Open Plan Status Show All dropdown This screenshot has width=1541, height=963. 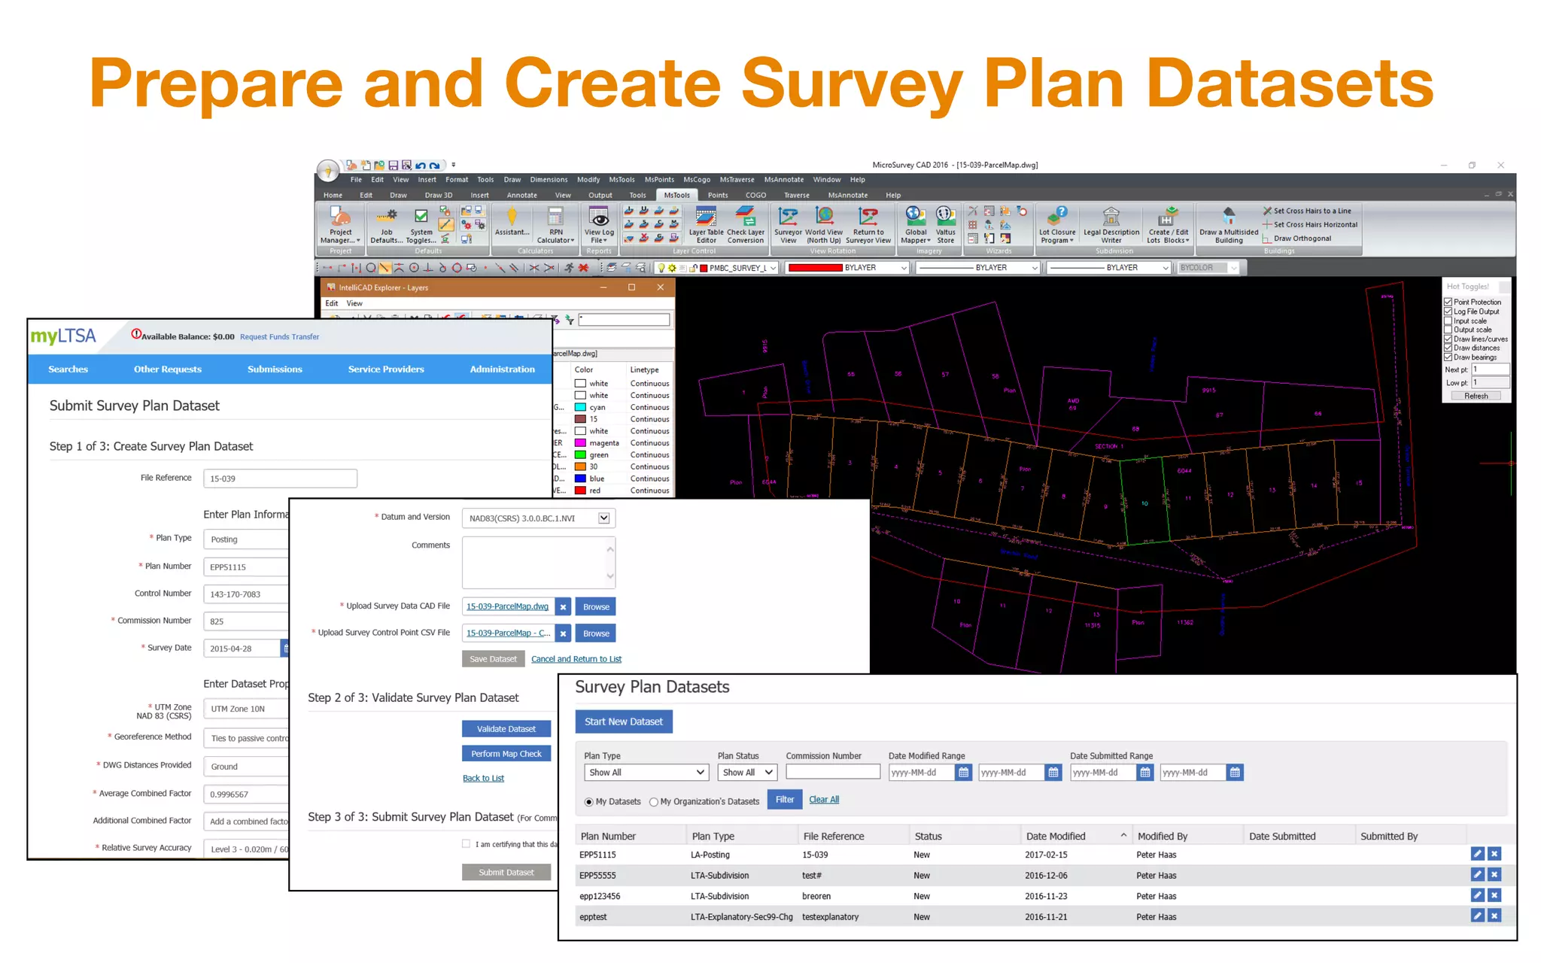pyautogui.click(x=747, y=773)
